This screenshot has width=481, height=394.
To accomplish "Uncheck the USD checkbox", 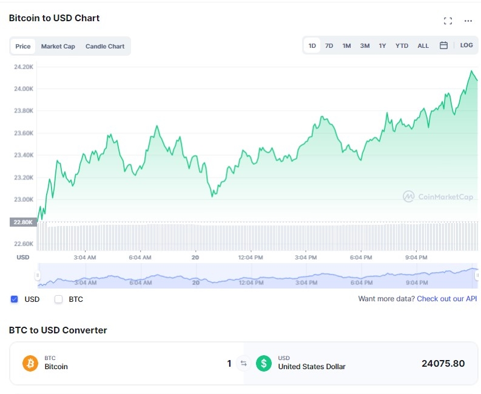I will click(x=15, y=299).
